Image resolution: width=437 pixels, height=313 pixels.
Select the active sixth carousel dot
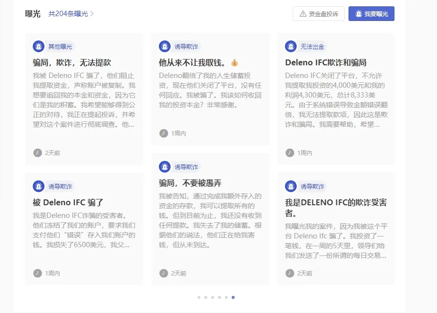(x=233, y=297)
